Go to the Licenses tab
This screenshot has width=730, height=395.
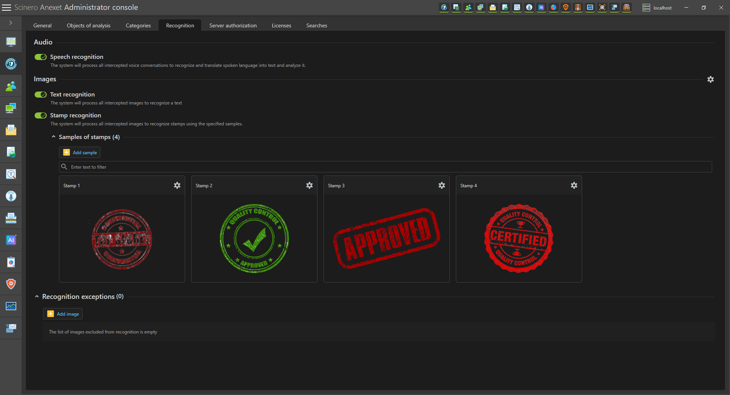(281, 25)
